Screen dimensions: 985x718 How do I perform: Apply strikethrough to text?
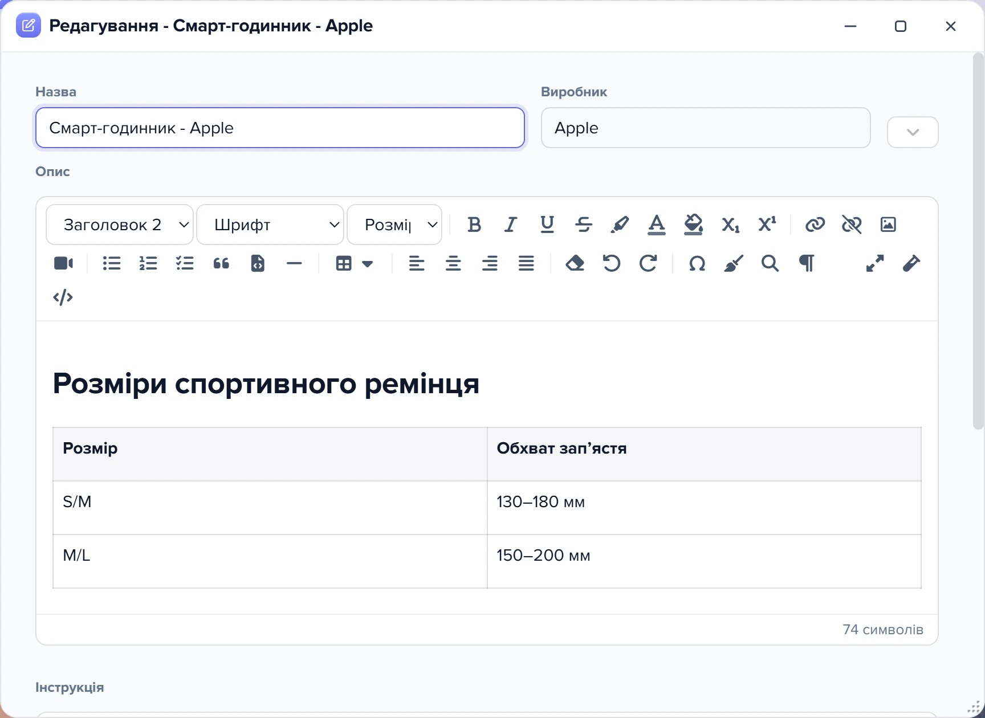point(584,225)
